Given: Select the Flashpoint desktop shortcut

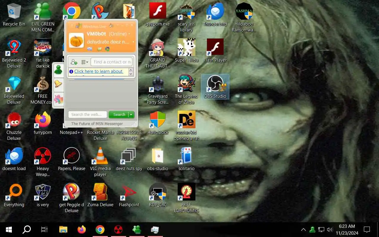Looking at the screenshot, I should pos(129,196).
